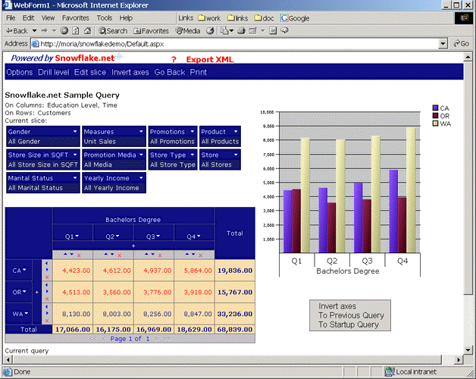Open the Favorites toolbar button
Screen dimensions: 476x379
(151, 31)
